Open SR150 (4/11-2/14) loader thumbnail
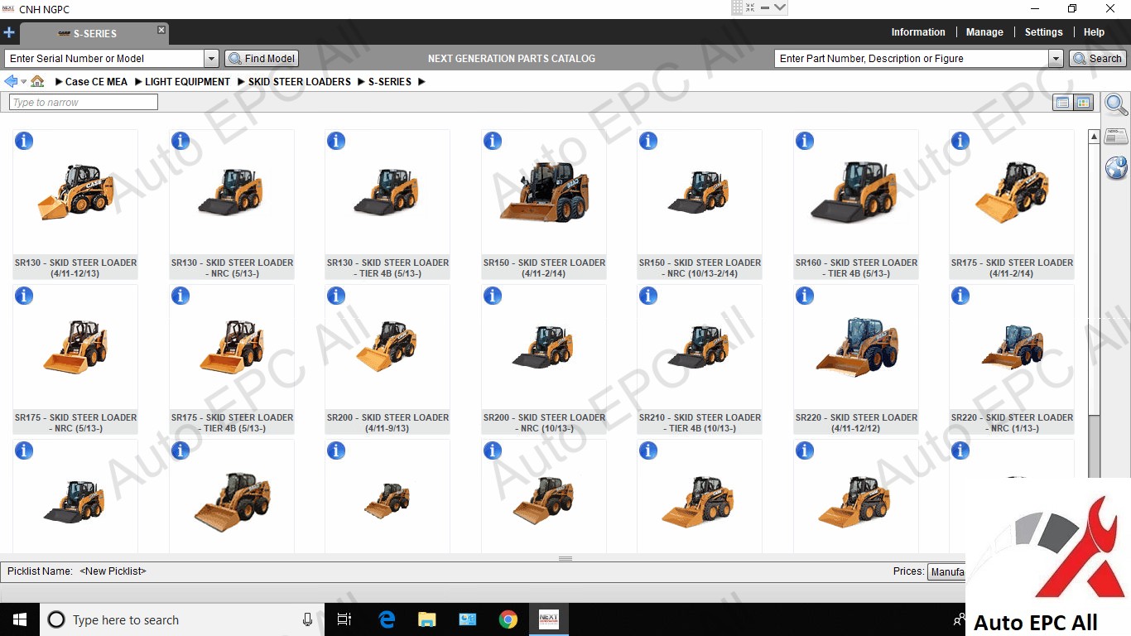1131x636 pixels. tap(544, 192)
